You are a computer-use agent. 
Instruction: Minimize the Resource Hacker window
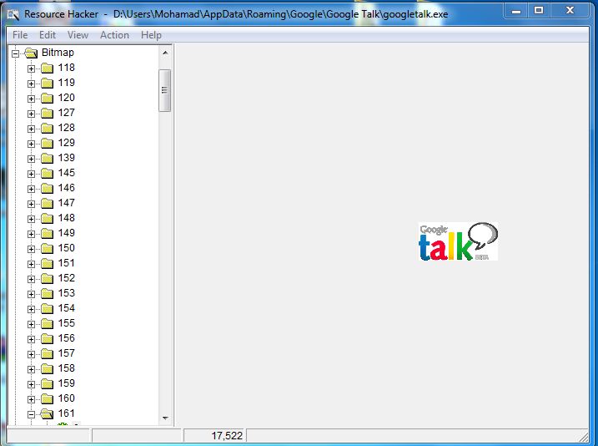(516, 11)
